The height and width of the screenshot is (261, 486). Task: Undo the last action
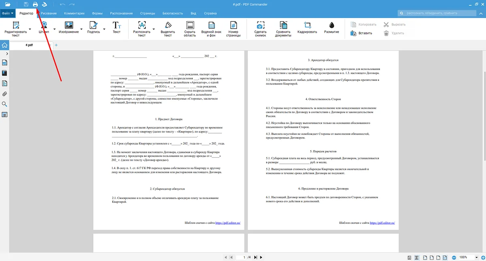(62, 4)
